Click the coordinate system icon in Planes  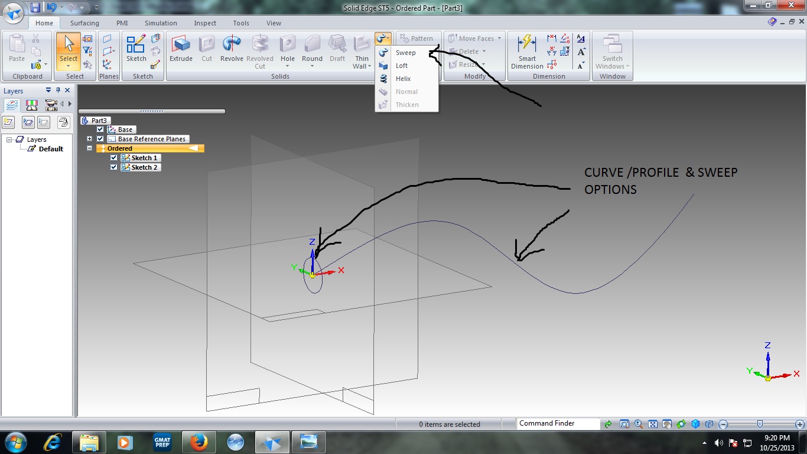point(107,64)
